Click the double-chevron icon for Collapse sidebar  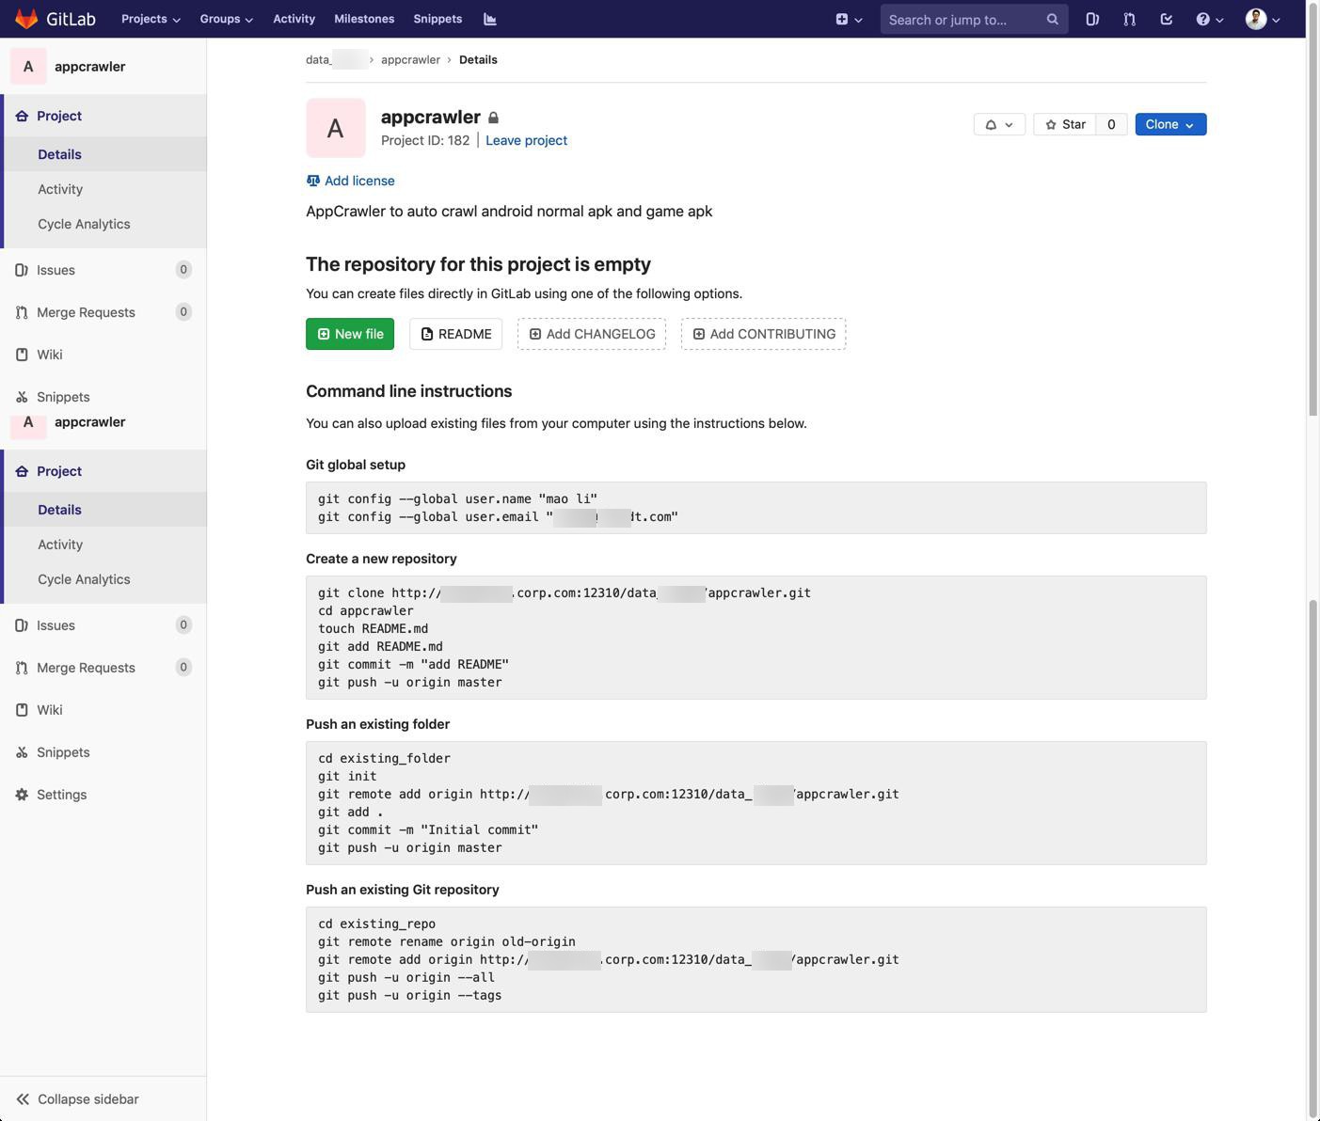pyautogui.click(x=23, y=1098)
